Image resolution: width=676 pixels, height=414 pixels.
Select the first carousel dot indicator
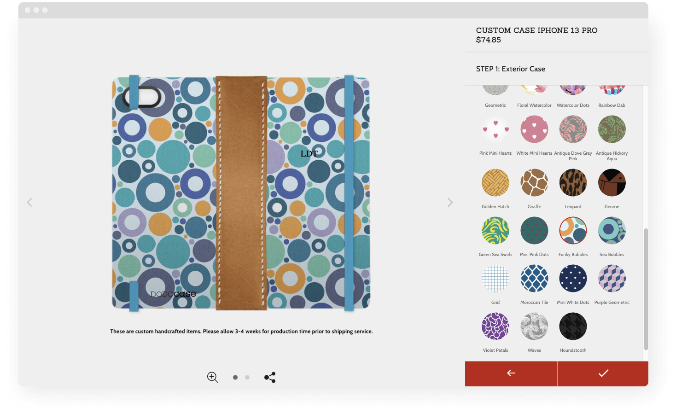coord(235,377)
